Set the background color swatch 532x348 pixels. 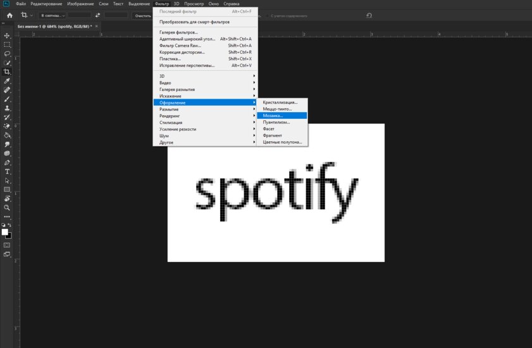click(9, 237)
